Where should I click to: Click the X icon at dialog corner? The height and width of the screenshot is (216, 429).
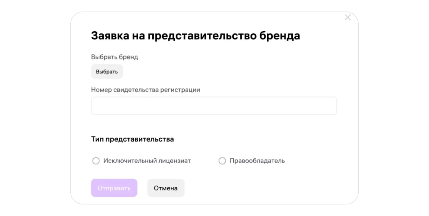(348, 18)
